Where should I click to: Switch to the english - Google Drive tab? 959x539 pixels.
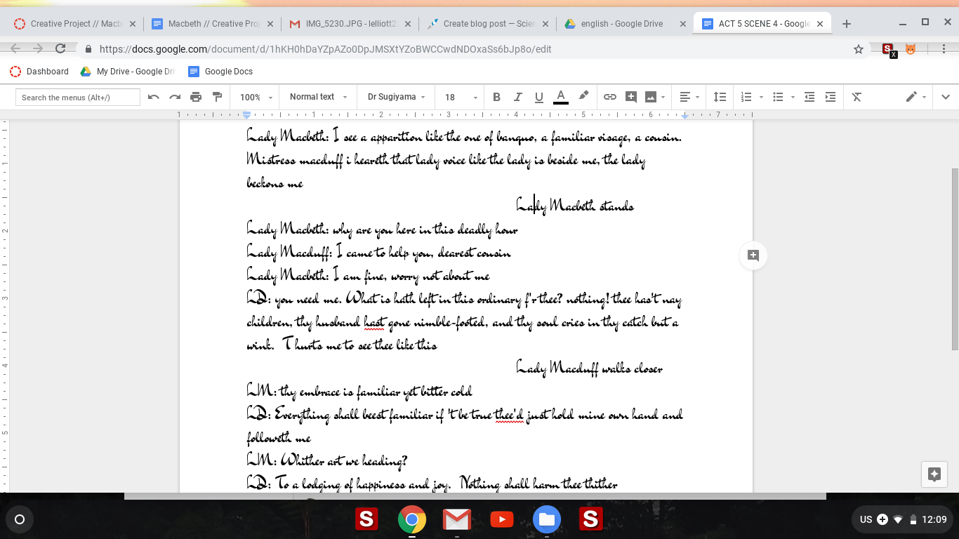tap(621, 24)
